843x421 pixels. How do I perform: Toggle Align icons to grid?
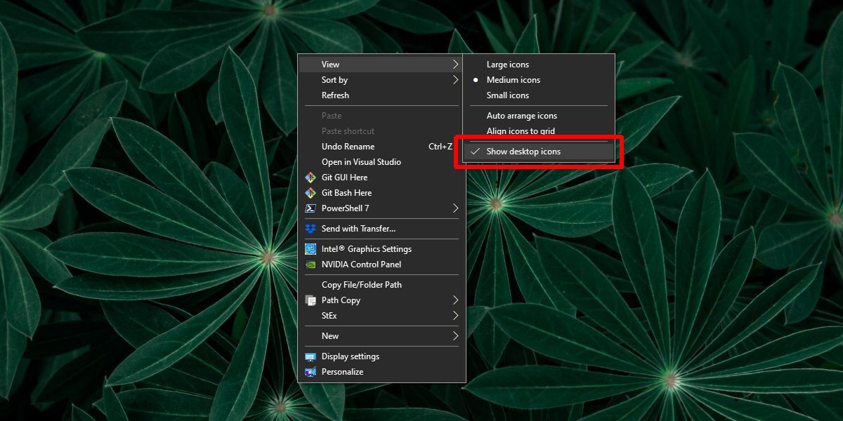click(x=521, y=131)
